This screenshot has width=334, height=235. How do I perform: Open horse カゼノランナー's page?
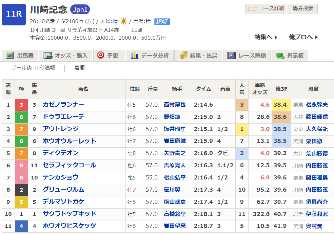(x=63, y=105)
